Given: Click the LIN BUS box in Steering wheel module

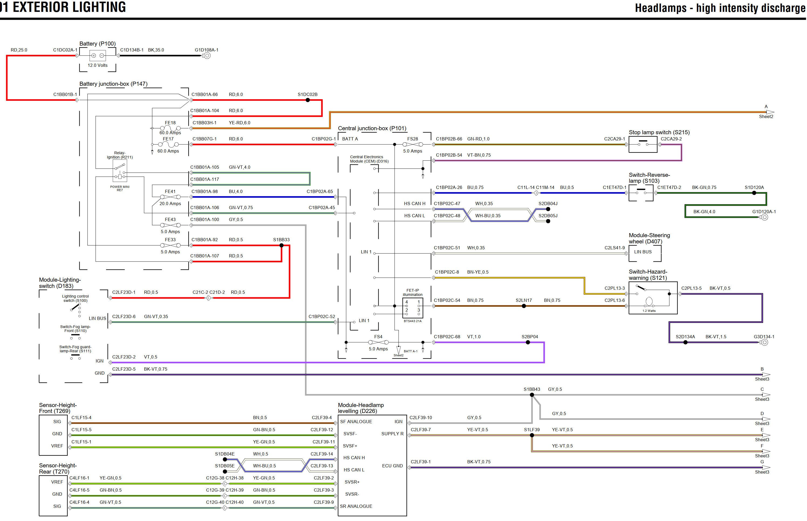Looking at the screenshot, I should click(x=645, y=253).
